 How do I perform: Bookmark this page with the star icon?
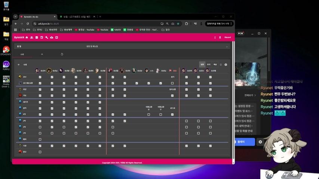point(178,24)
